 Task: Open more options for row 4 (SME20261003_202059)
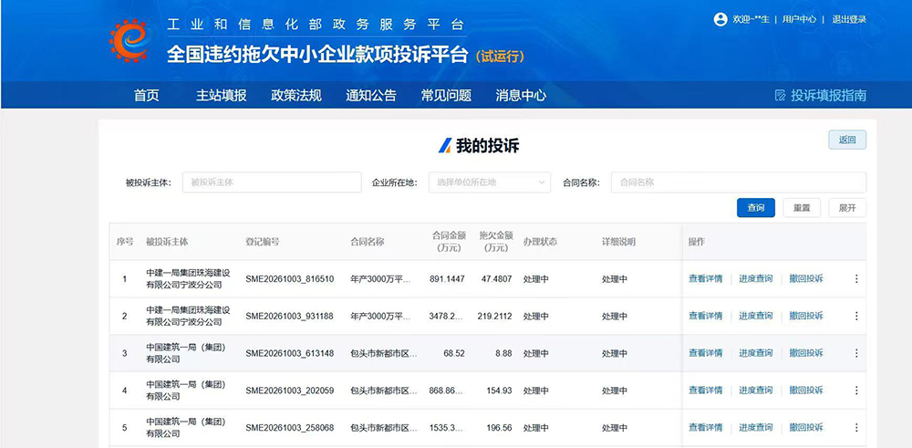(856, 391)
